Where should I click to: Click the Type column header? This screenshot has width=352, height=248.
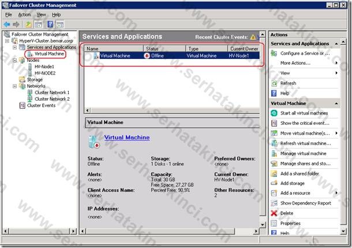click(207, 49)
